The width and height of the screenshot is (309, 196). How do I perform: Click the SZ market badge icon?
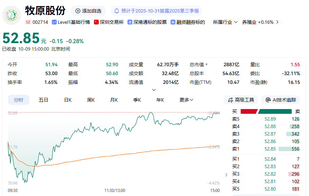(28, 22)
